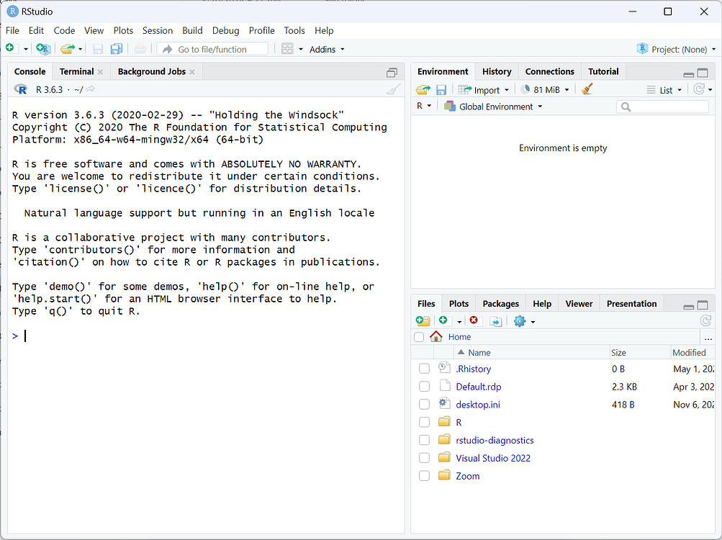Screen dimensions: 722x540
Task: Click the Rename file icon in Files pane
Action: (495, 321)
